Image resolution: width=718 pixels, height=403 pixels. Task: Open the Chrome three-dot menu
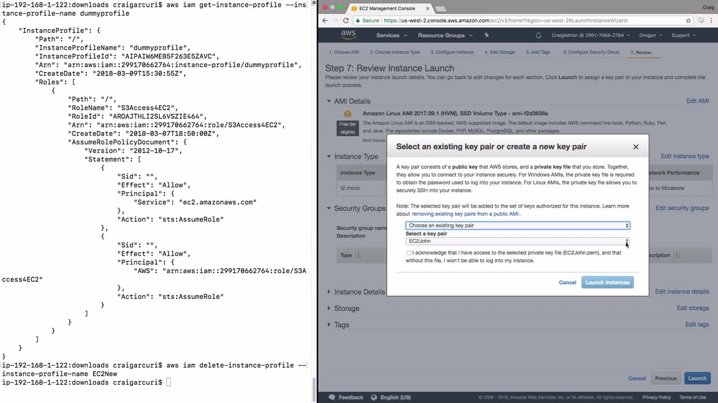[712, 21]
